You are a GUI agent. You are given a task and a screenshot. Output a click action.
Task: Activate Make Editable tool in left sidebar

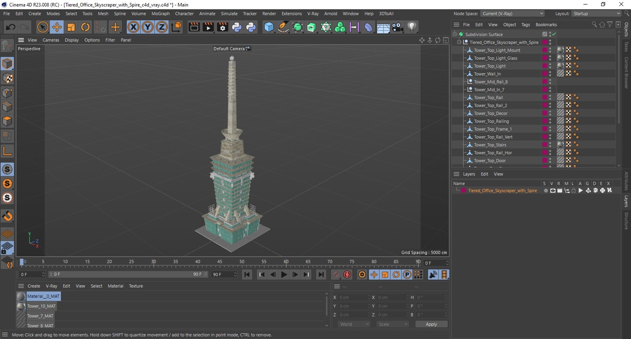(7, 46)
